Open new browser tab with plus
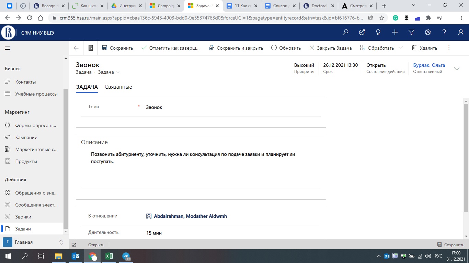469x263 pixels. coord(384,6)
